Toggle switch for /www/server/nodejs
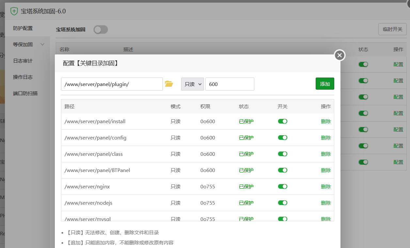 click(283, 203)
